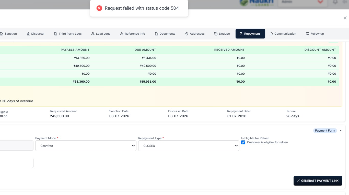This screenshot has height=195, width=349.
Task: Open the Repayment Type dropdown
Action: point(189,146)
